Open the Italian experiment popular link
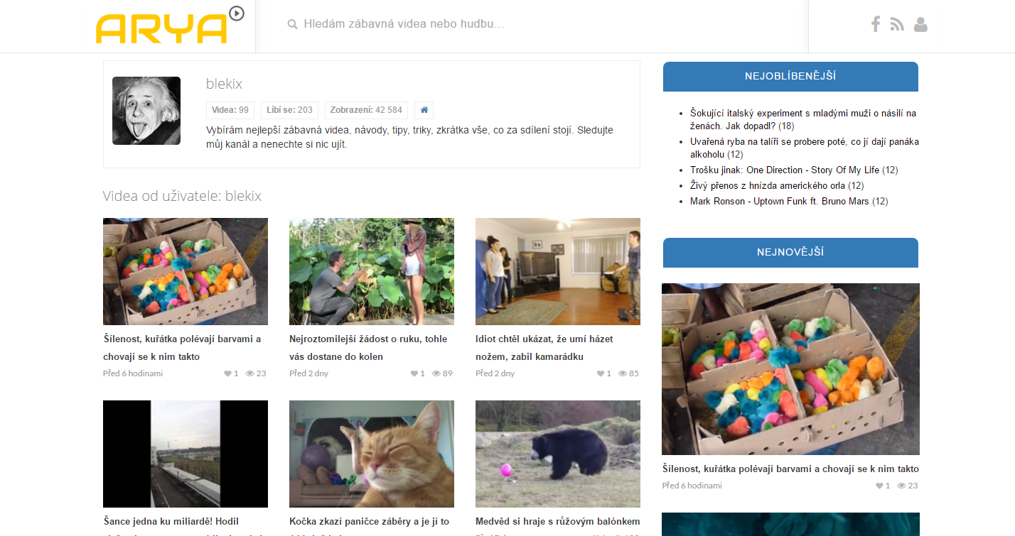 pos(803,119)
